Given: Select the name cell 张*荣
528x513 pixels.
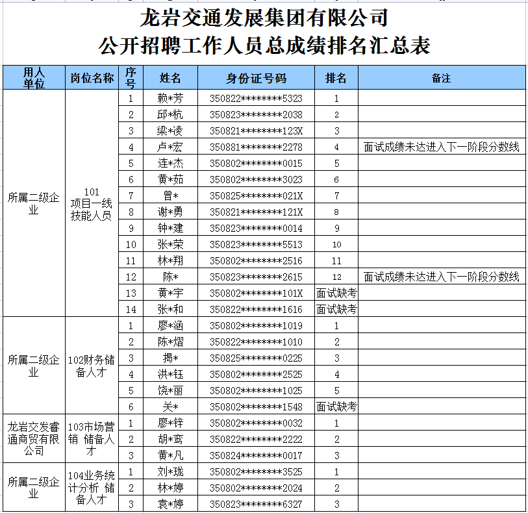Looking at the screenshot, I should 170,244.
